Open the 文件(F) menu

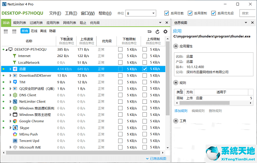[x=55, y=13]
